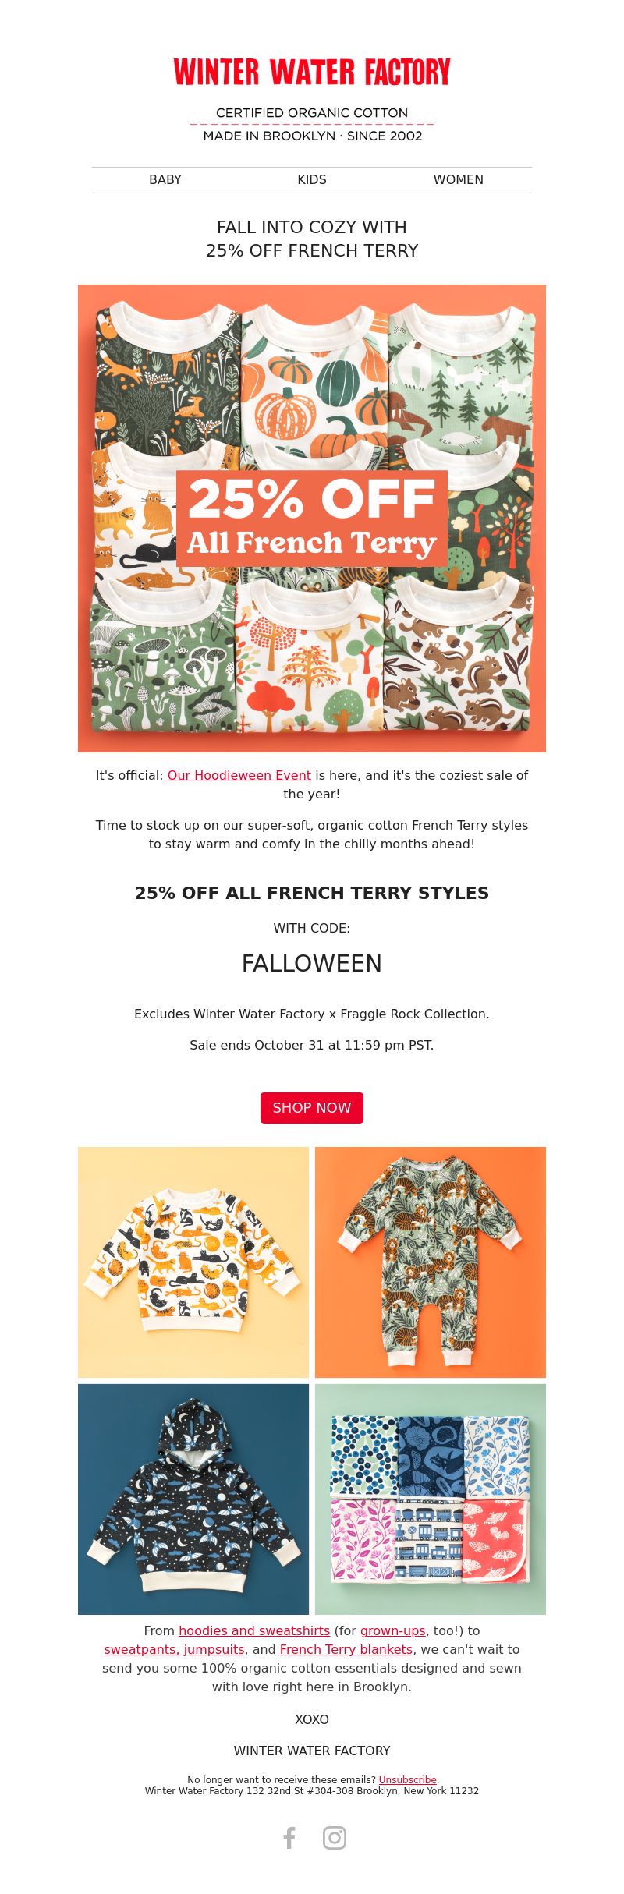Viewport: 624px width, 1894px height.
Task: Open the Facebook icon in footer
Action: 289,1838
